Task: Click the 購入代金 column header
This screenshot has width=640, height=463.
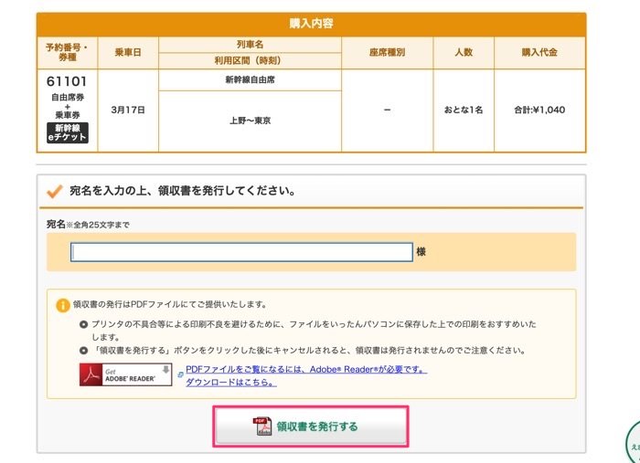Action: 539,53
